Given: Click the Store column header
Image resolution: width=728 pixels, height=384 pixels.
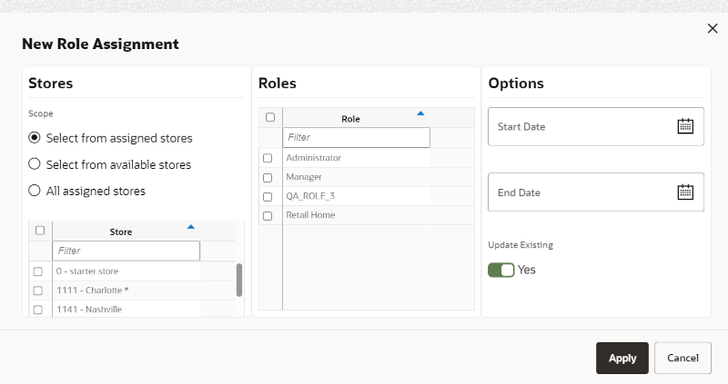Looking at the screenshot, I should coord(121,231).
